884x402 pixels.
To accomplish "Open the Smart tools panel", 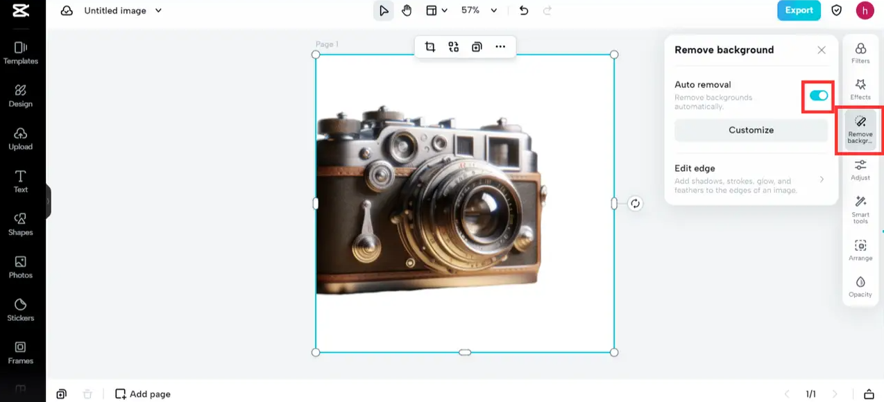I will (860, 209).
